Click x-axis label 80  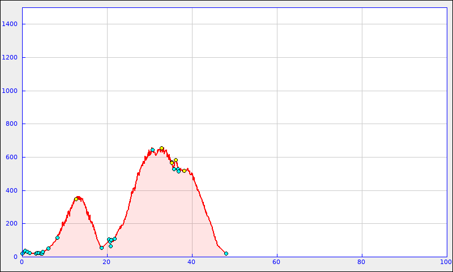[x=361, y=262]
